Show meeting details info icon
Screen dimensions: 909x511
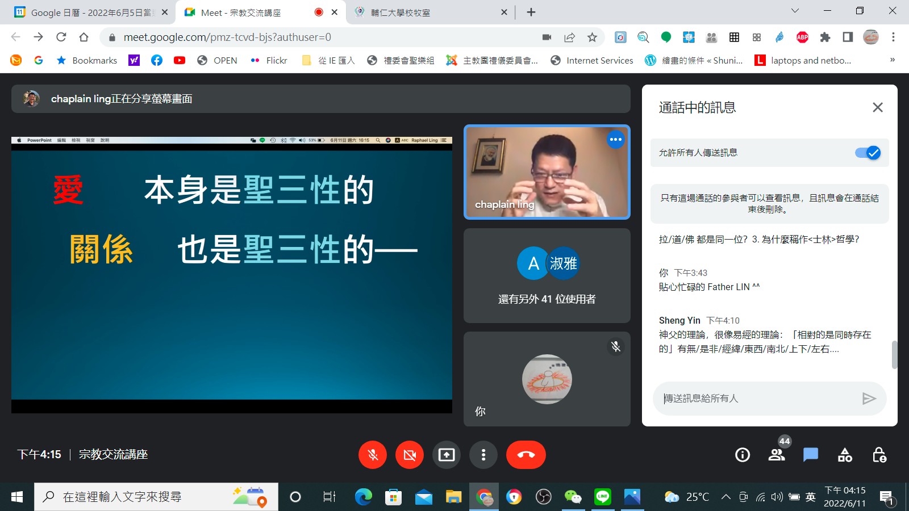coord(742,455)
